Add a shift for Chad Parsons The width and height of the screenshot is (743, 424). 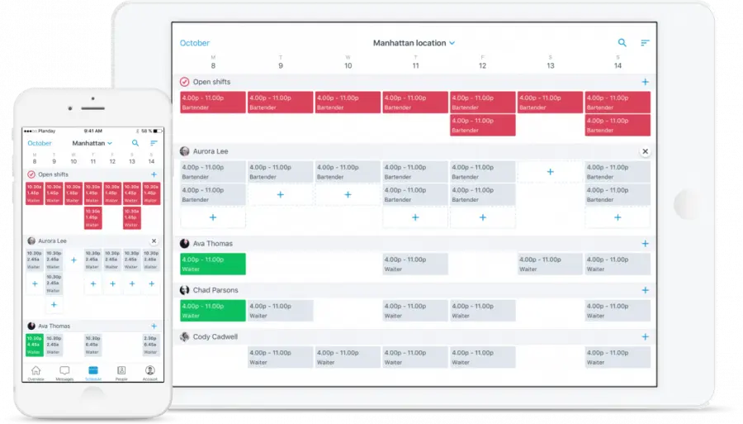coord(645,290)
